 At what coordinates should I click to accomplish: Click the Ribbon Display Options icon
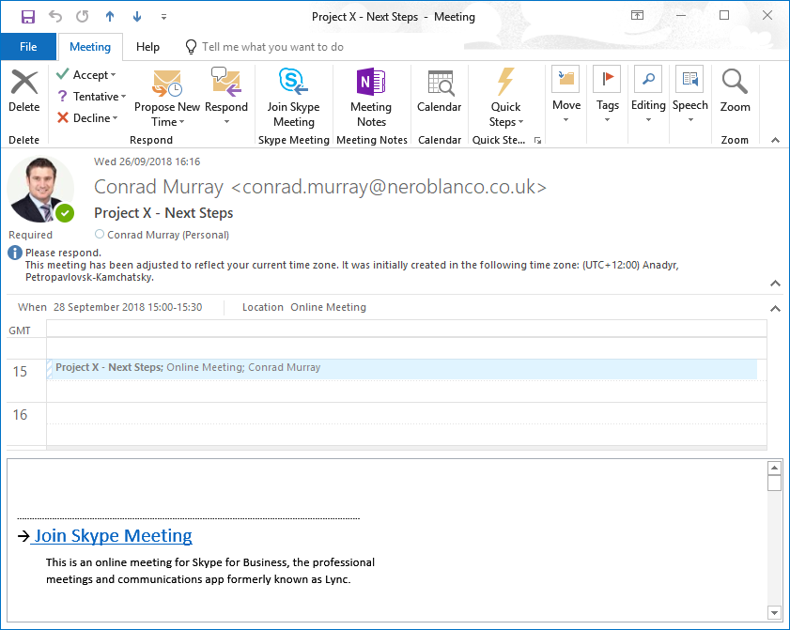click(x=637, y=16)
